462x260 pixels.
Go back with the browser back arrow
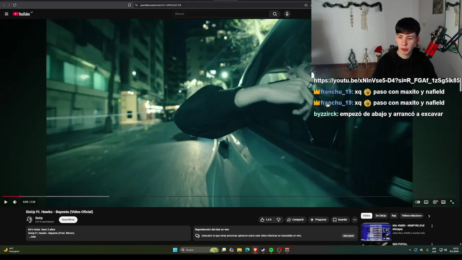[x=4, y=5]
